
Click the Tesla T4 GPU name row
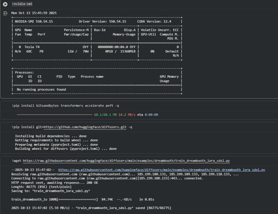click(x=32, y=47)
